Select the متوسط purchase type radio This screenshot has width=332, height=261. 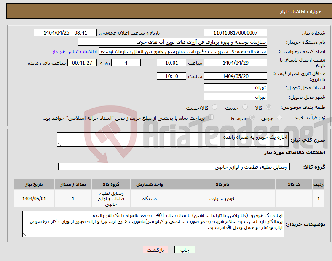tap(252, 117)
